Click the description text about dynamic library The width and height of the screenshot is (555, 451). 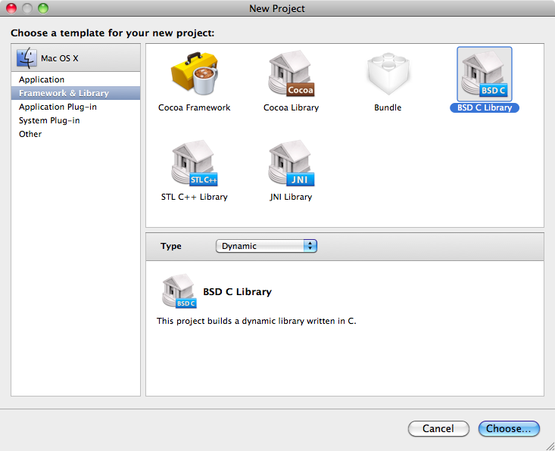point(256,321)
